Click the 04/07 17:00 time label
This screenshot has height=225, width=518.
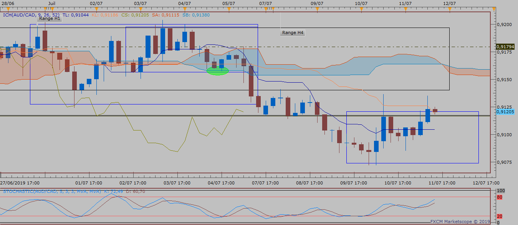tap(221, 183)
